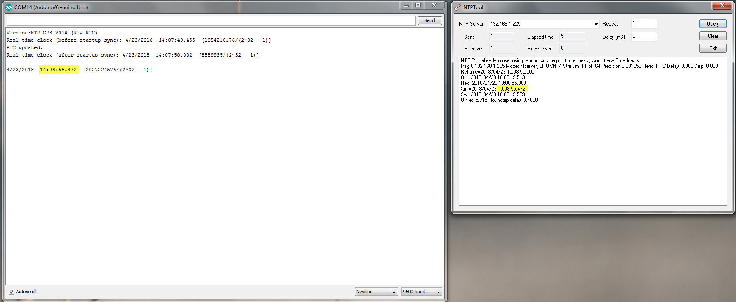Open the Newline line-ending dropdown
This screenshot has height=302, width=736.
pos(376,292)
